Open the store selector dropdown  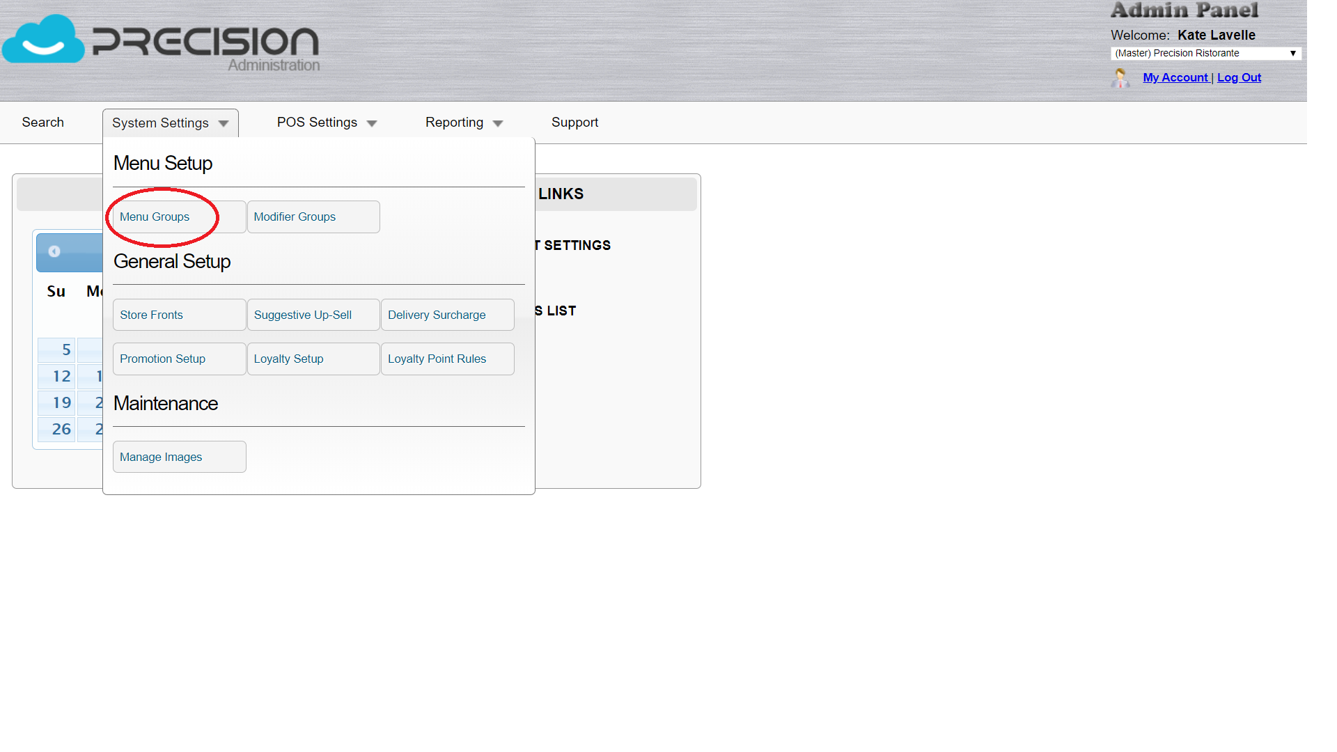click(1205, 54)
